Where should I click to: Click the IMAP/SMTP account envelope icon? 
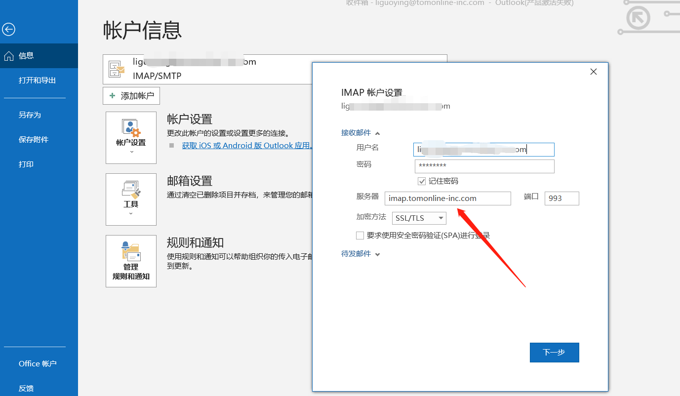[x=116, y=69]
